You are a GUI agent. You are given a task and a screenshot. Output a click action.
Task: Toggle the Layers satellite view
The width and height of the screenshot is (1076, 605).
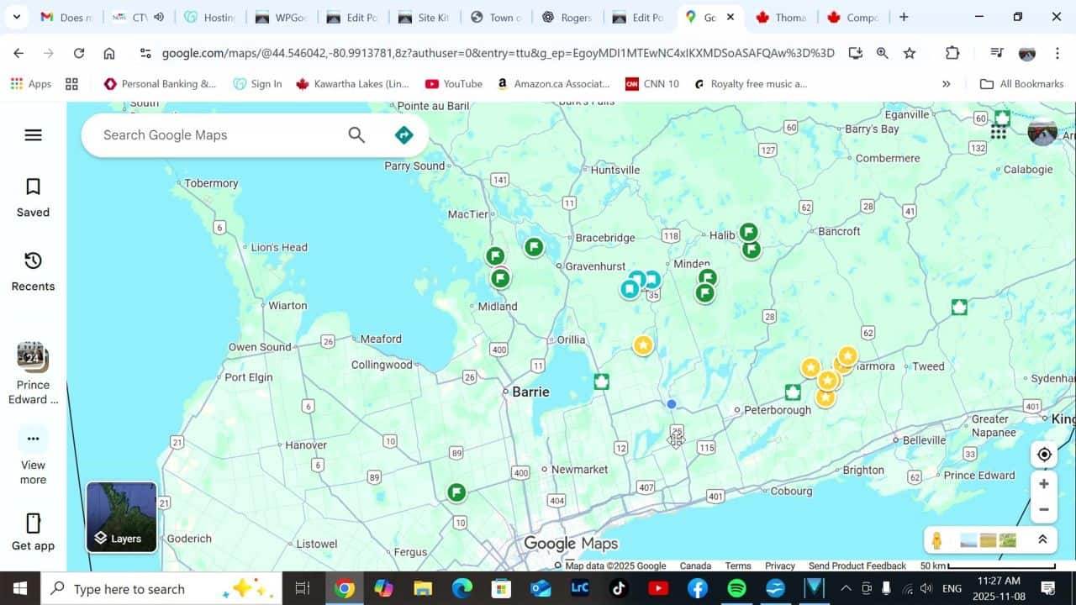tap(122, 517)
